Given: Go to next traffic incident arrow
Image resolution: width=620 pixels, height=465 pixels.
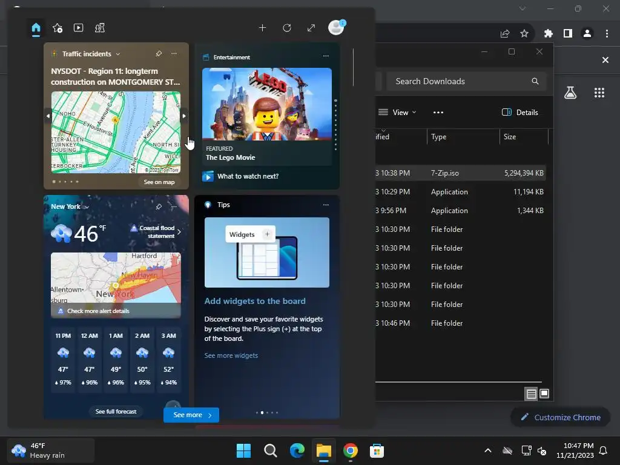Looking at the screenshot, I should tap(184, 116).
